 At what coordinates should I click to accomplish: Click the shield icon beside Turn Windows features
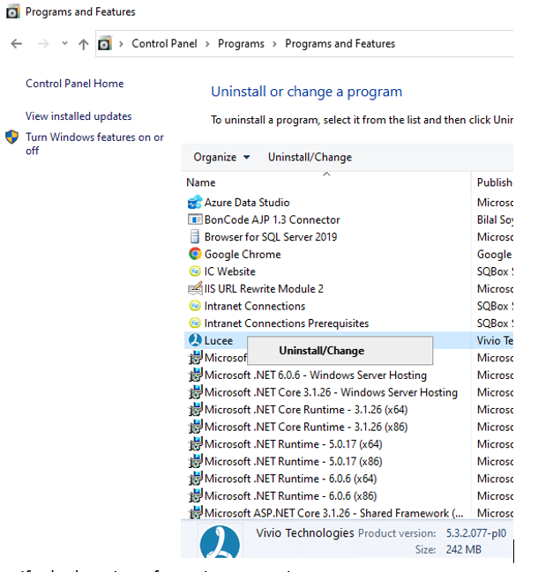11,137
